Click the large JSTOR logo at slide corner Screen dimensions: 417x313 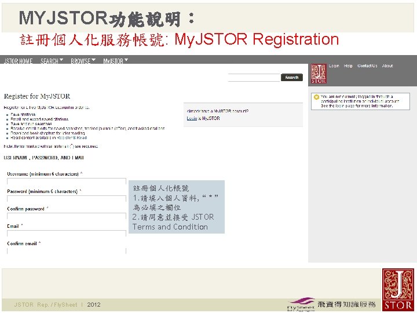tap(398, 289)
